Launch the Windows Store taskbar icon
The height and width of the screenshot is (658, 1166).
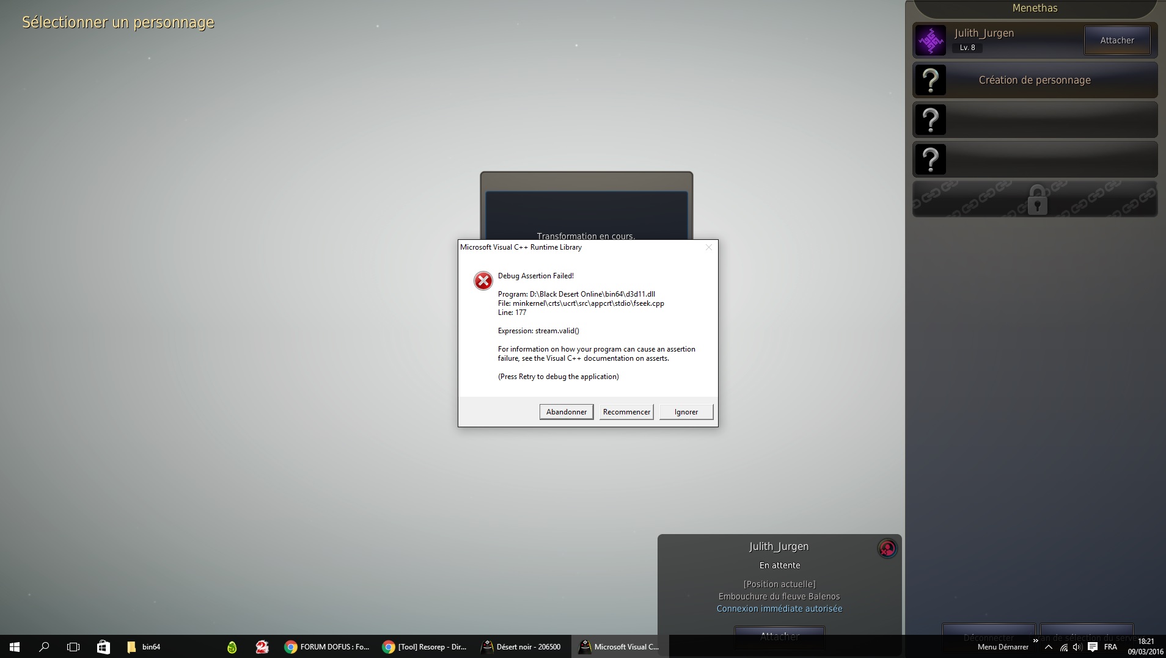[103, 647]
